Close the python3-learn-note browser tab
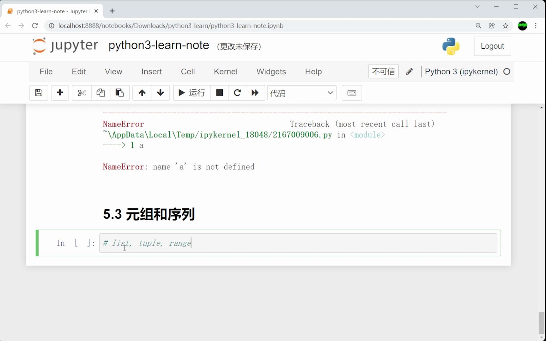This screenshot has width=546, height=341. point(96,11)
